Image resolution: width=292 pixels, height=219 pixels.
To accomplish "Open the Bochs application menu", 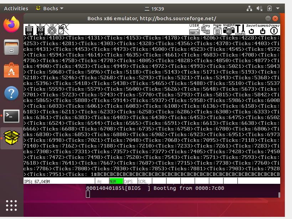I will pyautogui.click(x=50, y=9).
